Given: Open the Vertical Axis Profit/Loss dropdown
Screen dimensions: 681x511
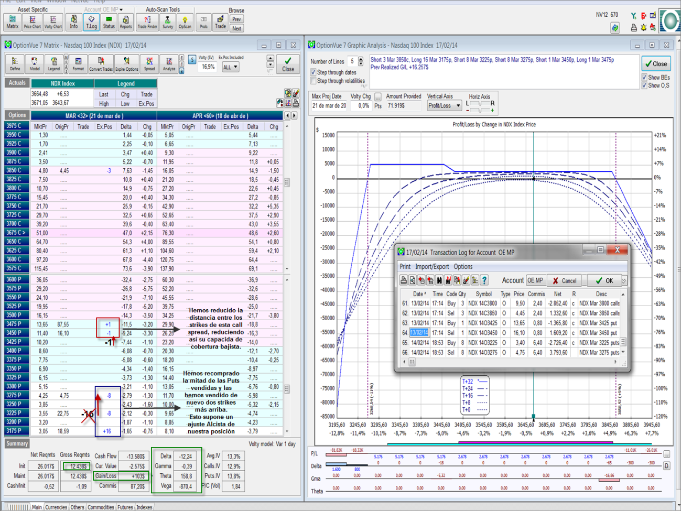Looking at the screenshot, I should (444, 106).
